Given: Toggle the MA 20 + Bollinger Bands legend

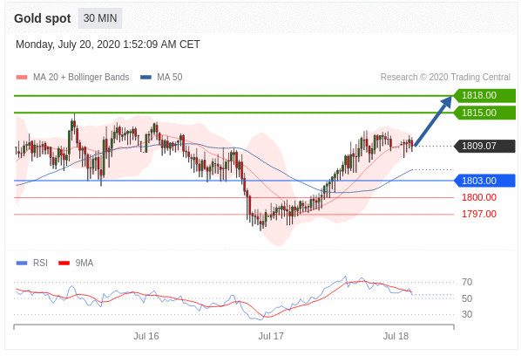Looking at the screenshot, I should click(x=72, y=77).
